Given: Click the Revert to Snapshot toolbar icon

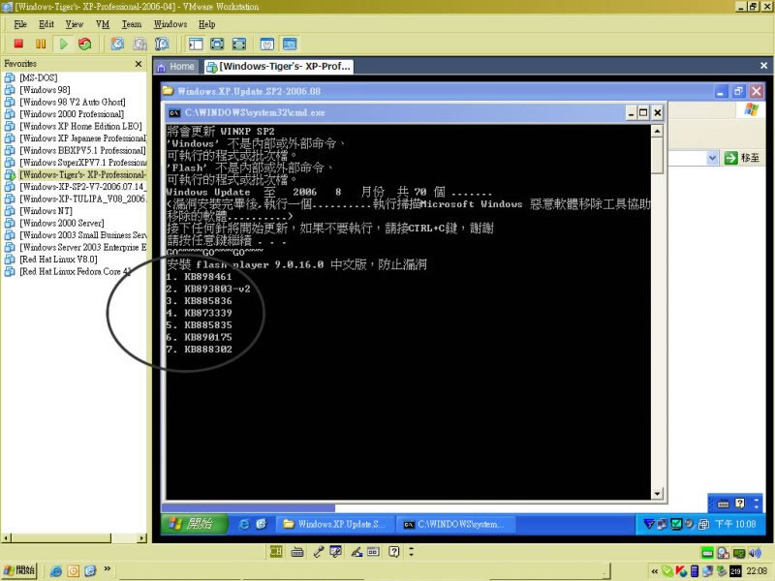Looking at the screenshot, I should 139,44.
